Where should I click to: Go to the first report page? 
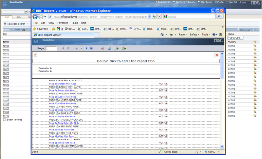pyautogui.click(x=77, y=48)
